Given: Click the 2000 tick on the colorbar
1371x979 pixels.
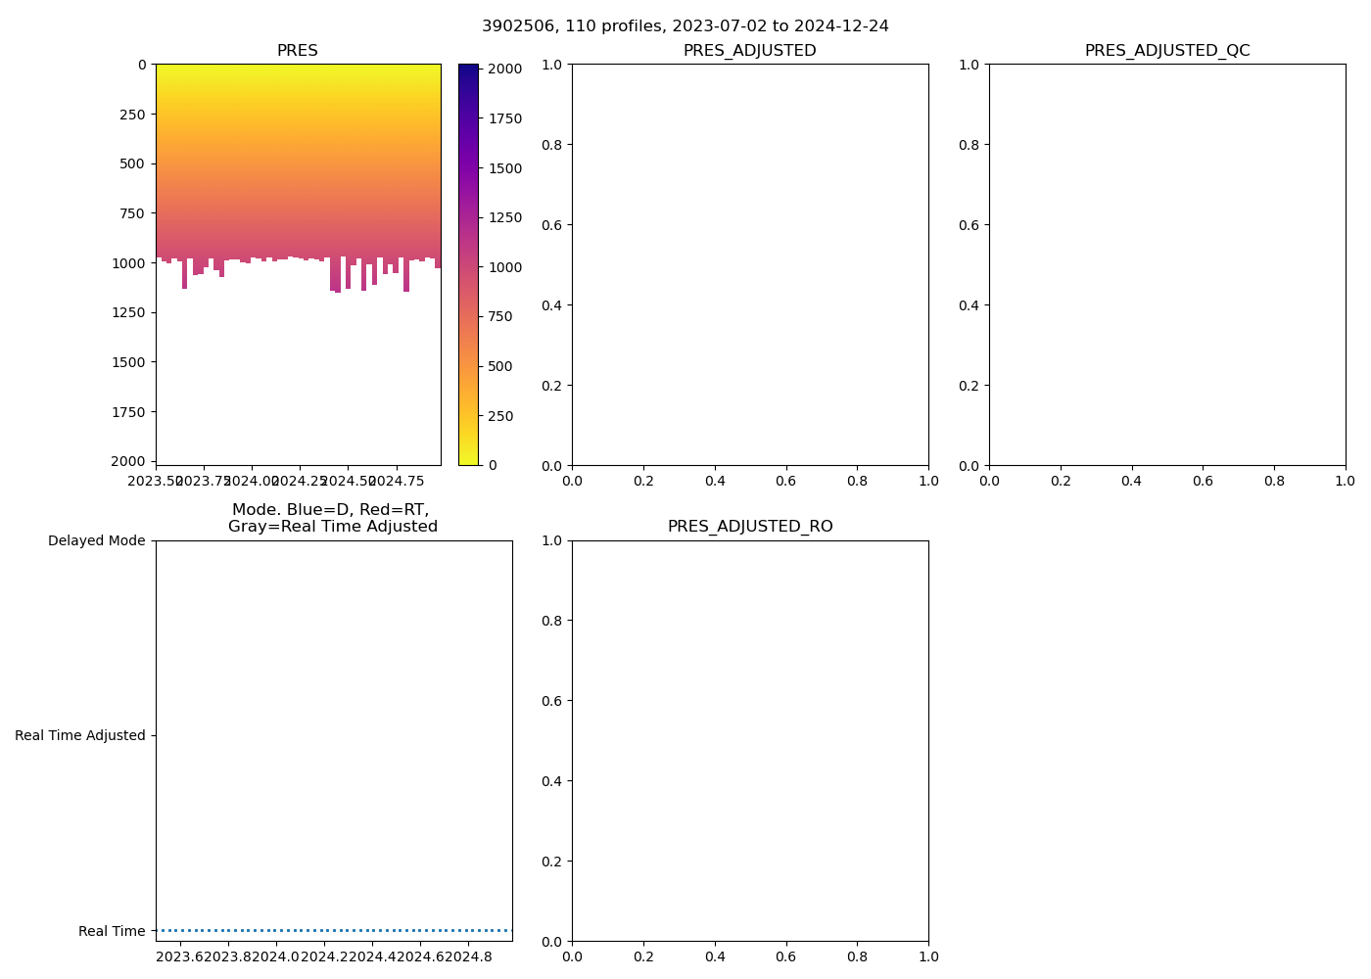Looking at the screenshot, I should 504,69.
